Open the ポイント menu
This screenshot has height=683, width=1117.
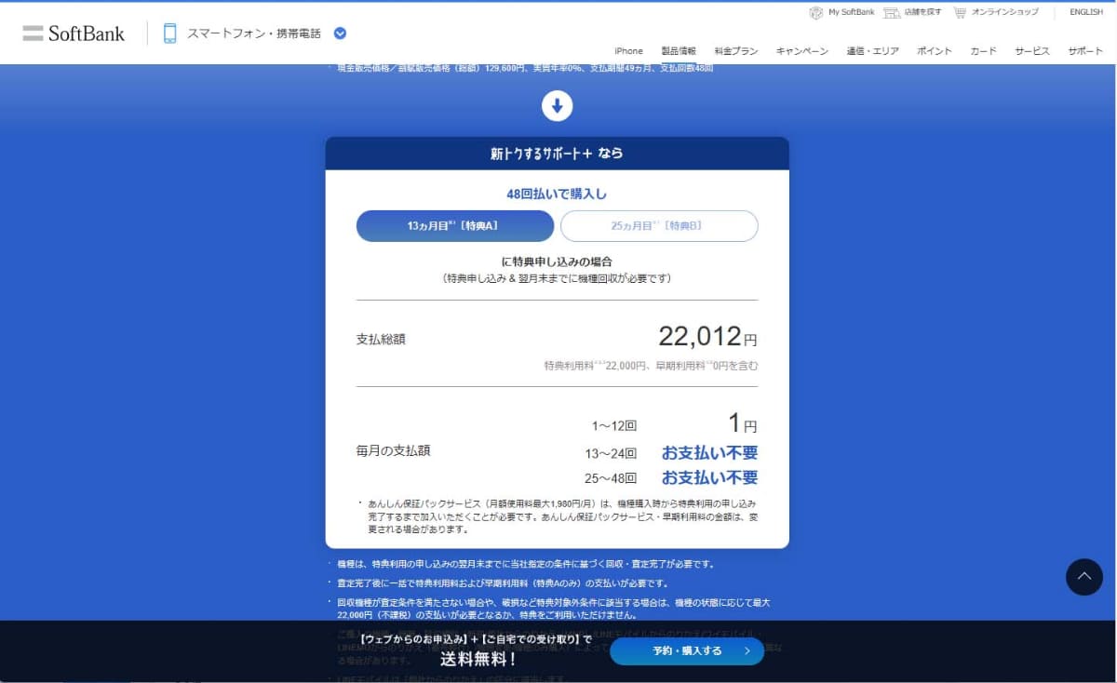[935, 51]
